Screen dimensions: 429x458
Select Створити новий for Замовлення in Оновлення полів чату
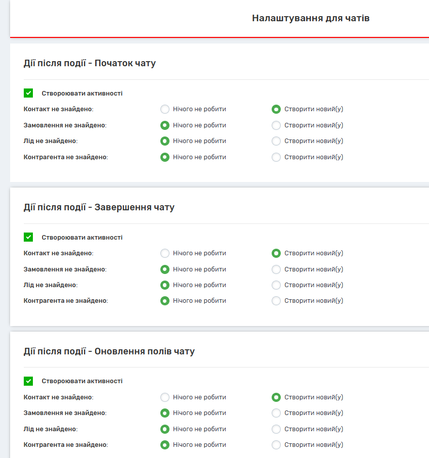tap(276, 413)
